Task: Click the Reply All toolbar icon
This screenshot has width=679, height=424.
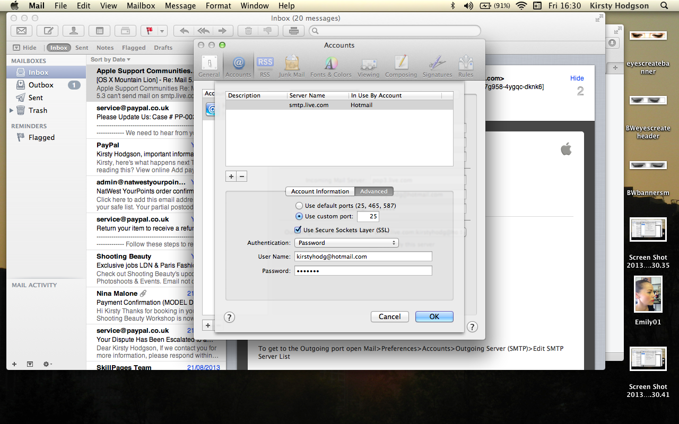Action: (x=203, y=31)
